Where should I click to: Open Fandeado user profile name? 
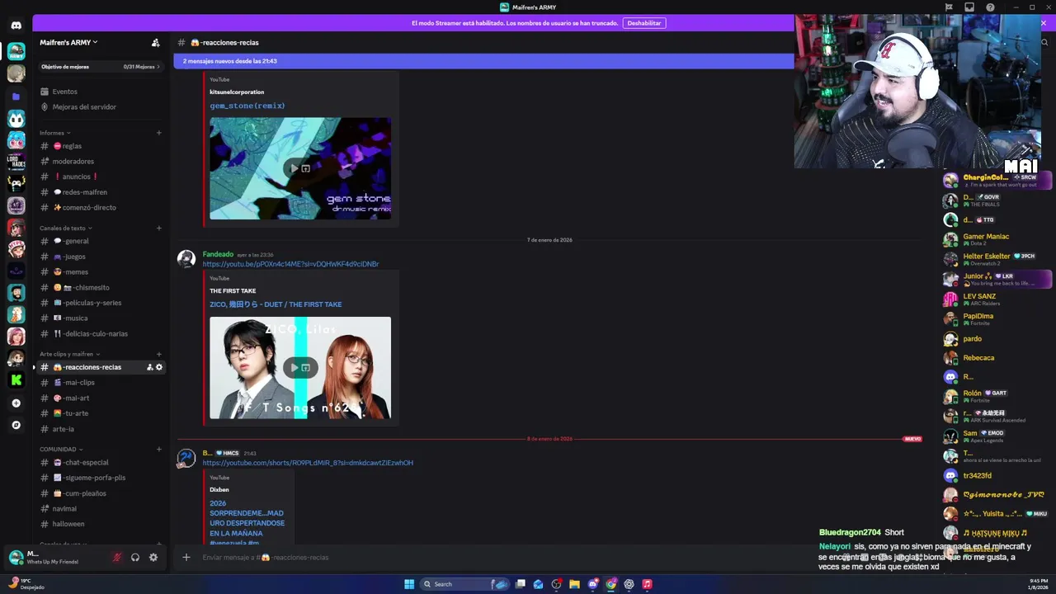pos(218,254)
